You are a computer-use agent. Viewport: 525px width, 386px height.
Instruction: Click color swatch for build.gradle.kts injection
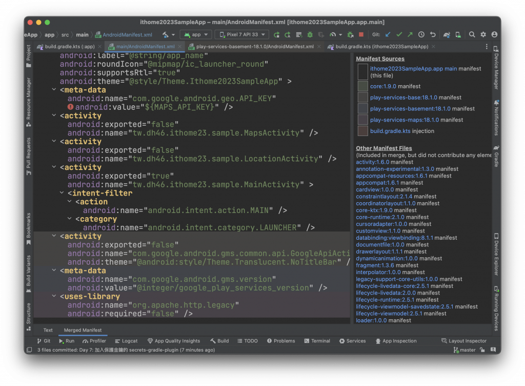(x=362, y=131)
